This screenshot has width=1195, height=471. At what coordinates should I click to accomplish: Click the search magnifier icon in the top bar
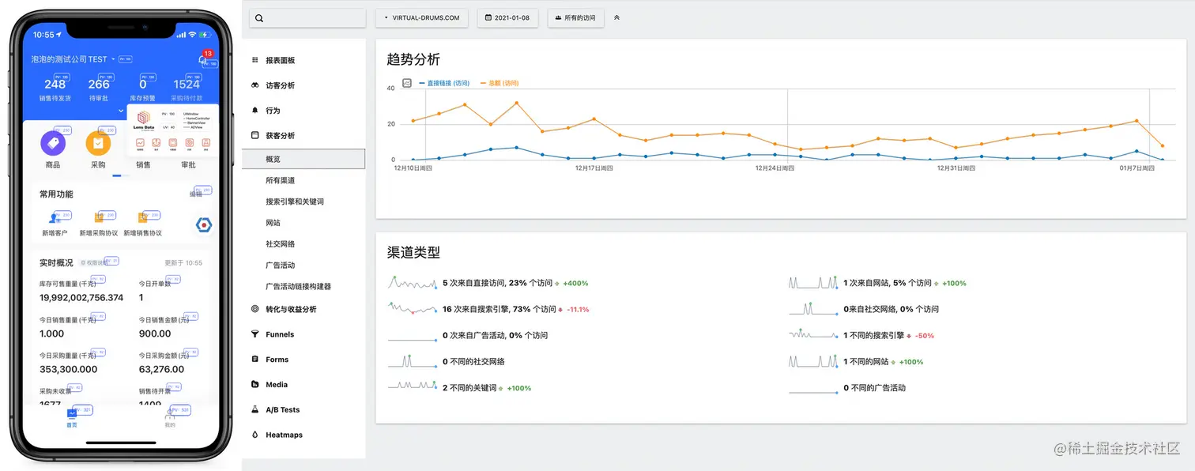click(x=259, y=18)
